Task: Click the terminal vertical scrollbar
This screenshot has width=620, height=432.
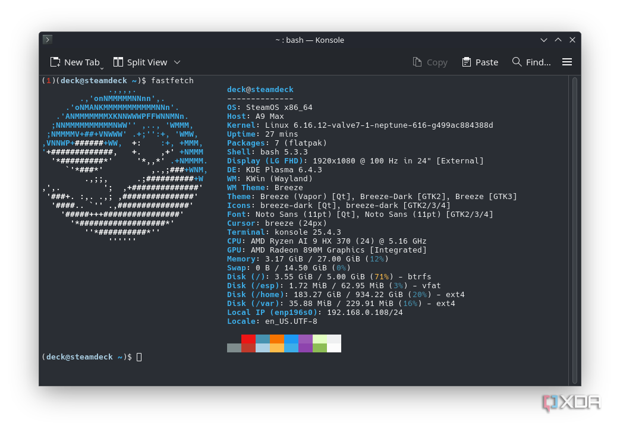Action: point(575,231)
